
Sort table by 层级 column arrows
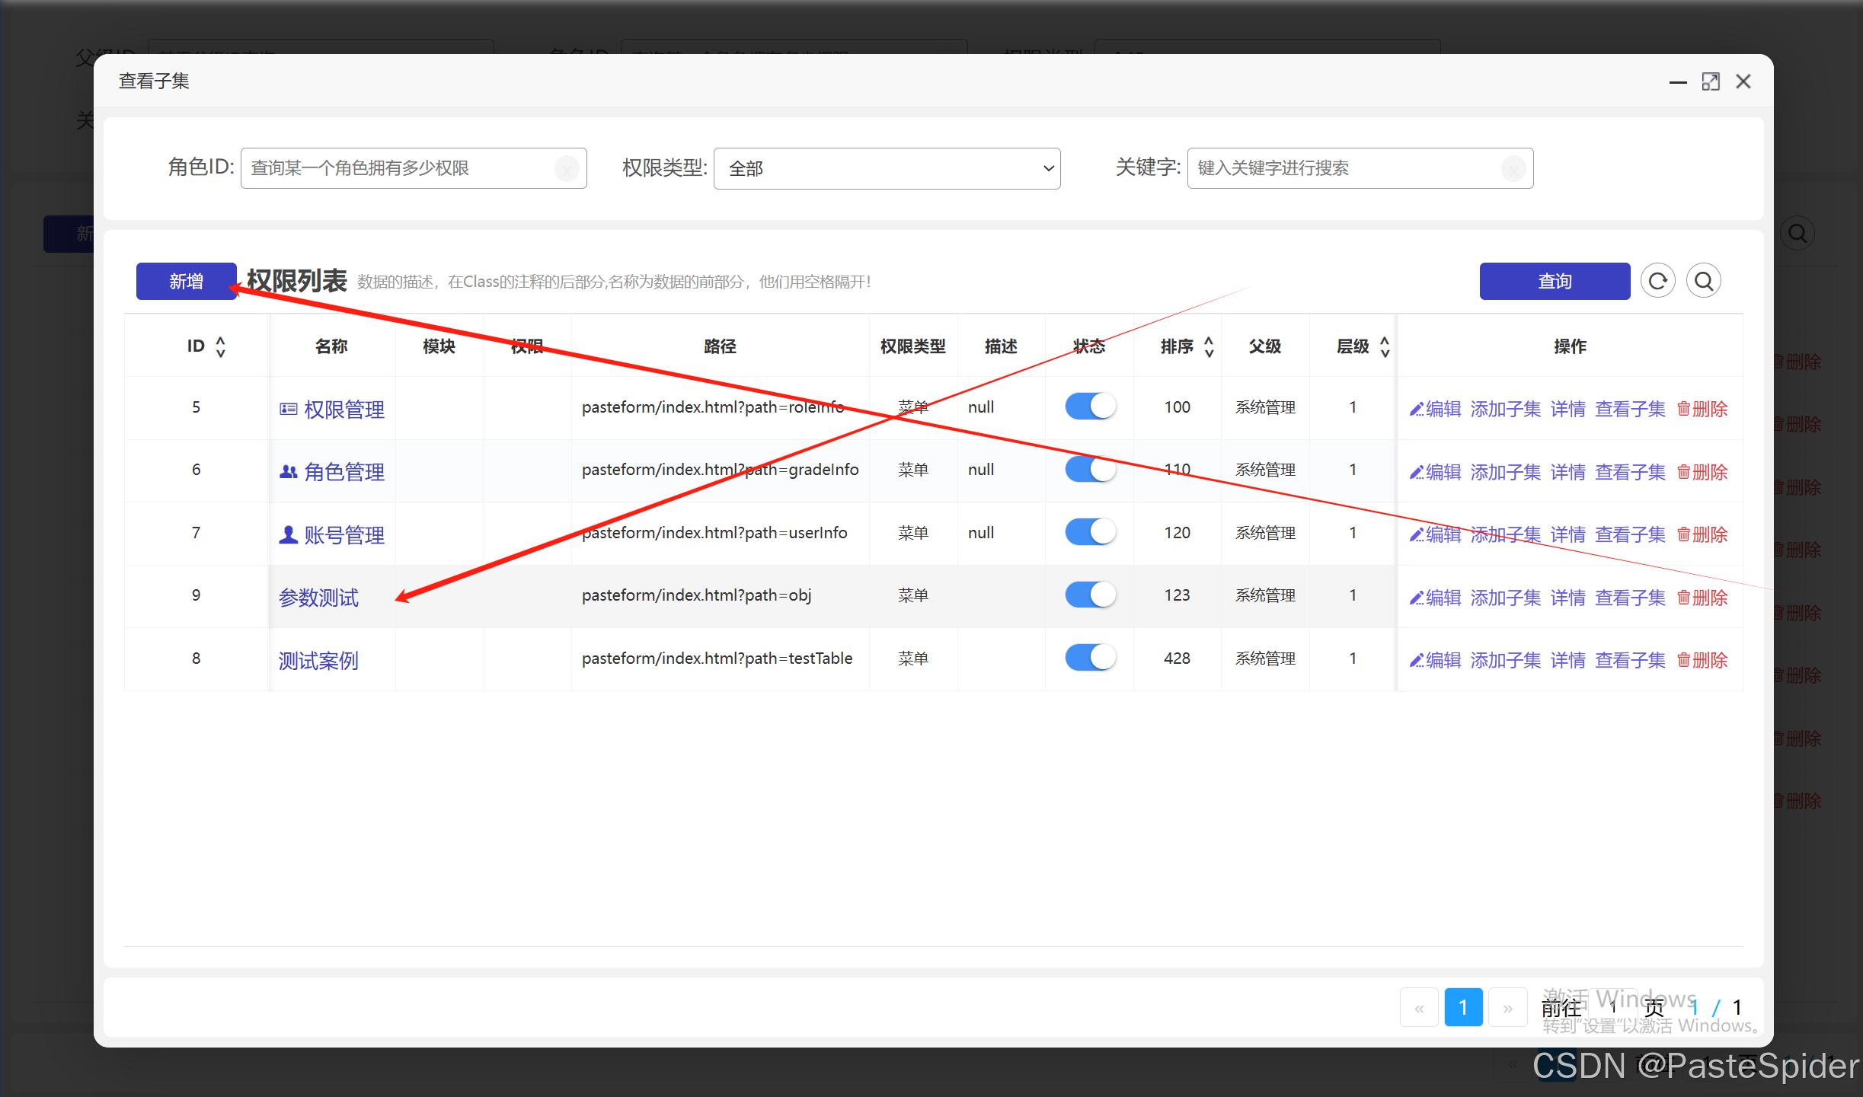point(1385,347)
